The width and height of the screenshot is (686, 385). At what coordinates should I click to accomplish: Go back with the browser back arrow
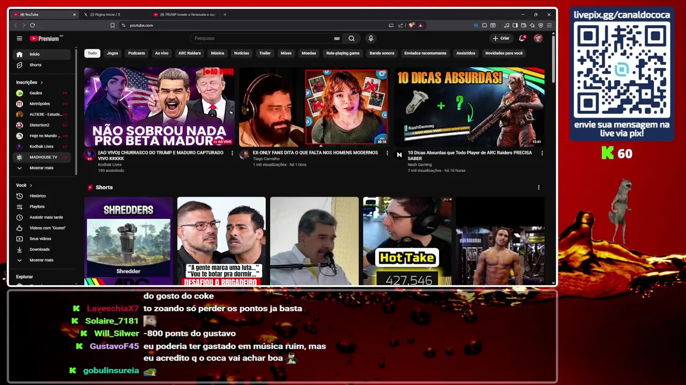click(16, 25)
